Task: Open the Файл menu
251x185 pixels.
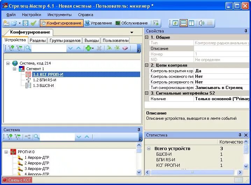Action: click(x=11, y=15)
